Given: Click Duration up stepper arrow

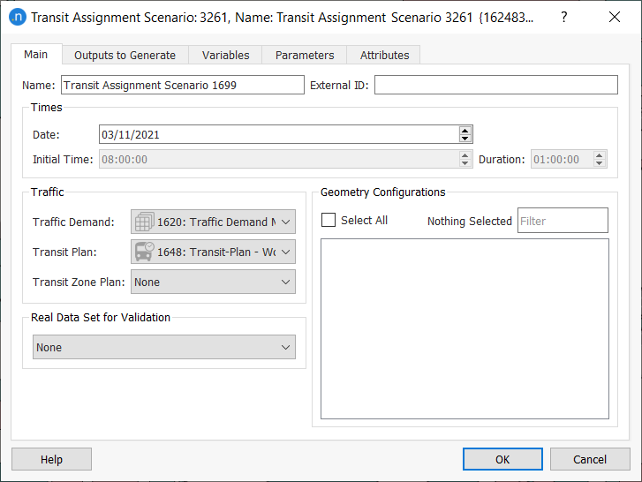Looking at the screenshot, I should coord(599,155).
